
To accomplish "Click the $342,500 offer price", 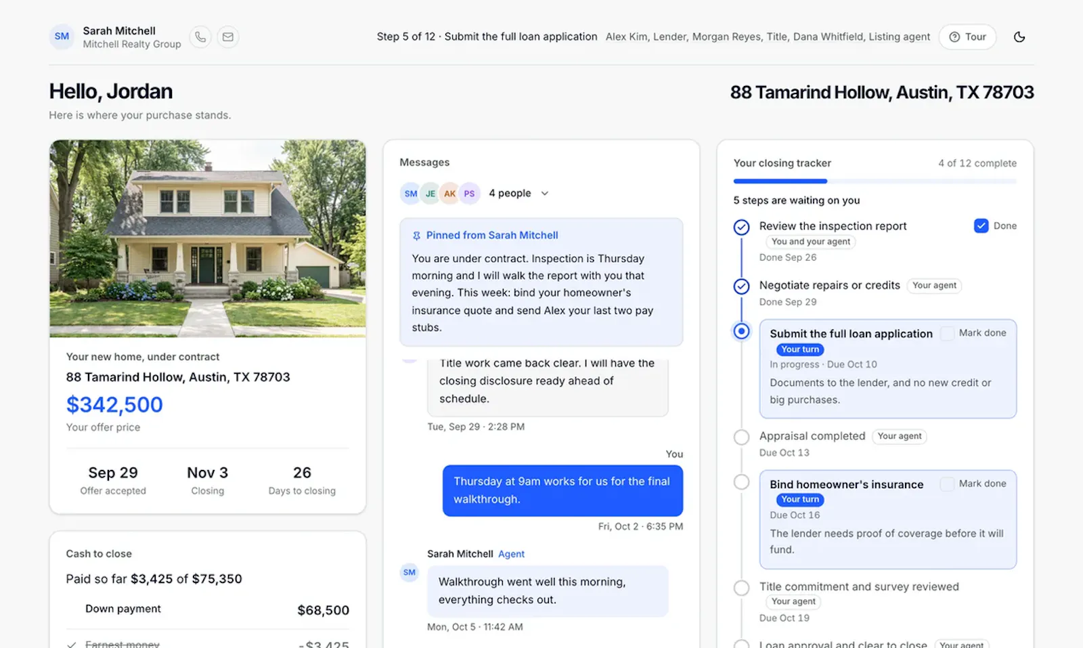I will pos(114,404).
